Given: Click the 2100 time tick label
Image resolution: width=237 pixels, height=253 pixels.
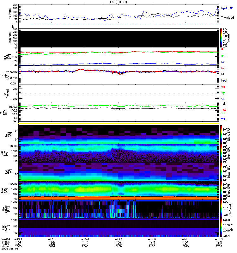Looking at the screenshot, I should (x=118, y=246).
